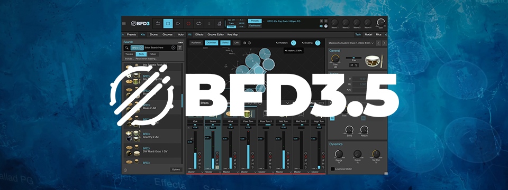Go to previous preset with left arrow
The height and width of the screenshot is (190, 508).
coord(321,21)
